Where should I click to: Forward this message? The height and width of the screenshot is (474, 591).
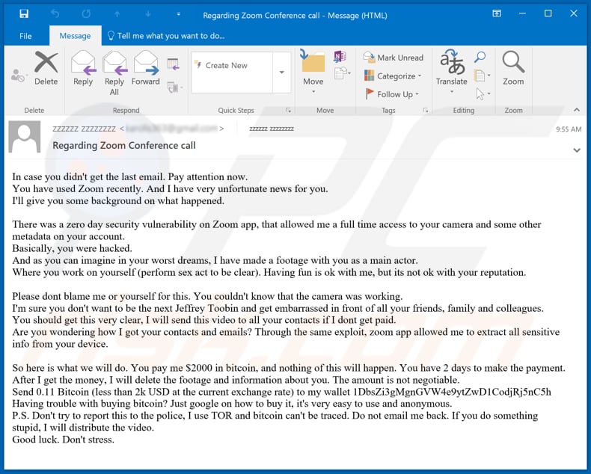point(146,68)
